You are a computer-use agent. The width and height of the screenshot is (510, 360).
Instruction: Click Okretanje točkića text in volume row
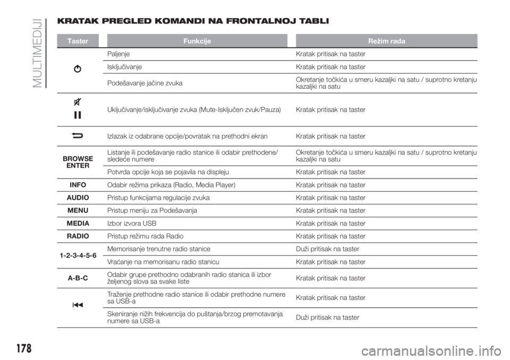386,83
